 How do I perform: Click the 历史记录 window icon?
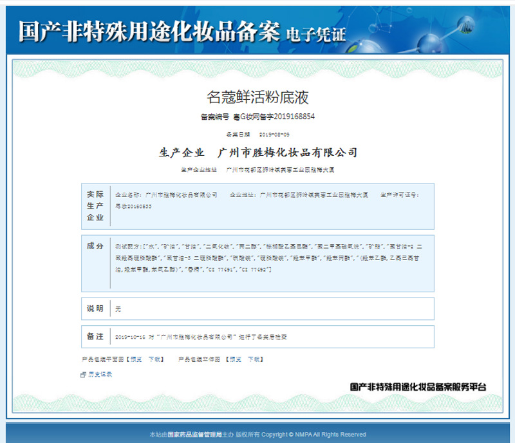tap(84, 375)
